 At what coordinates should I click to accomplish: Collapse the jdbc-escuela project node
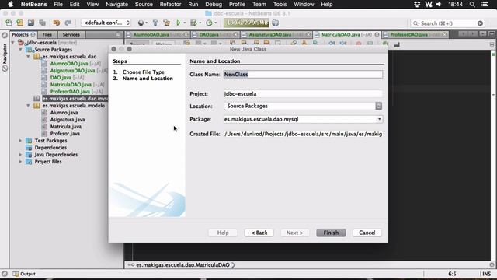[x=13, y=43]
